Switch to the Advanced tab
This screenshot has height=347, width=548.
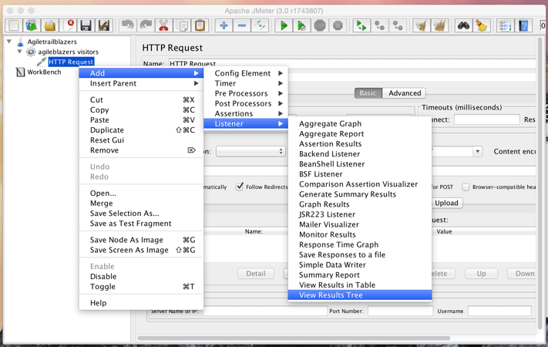pyautogui.click(x=405, y=93)
